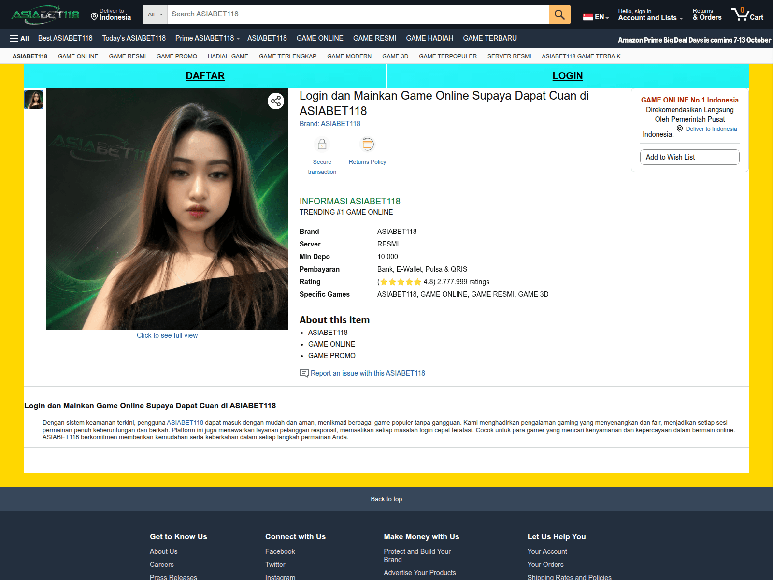773x580 pixels.
Task: Open Your Orders footer link
Action: point(545,565)
